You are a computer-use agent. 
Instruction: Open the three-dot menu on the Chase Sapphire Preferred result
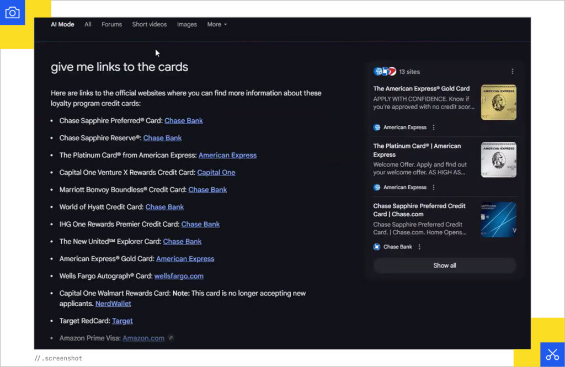419,247
